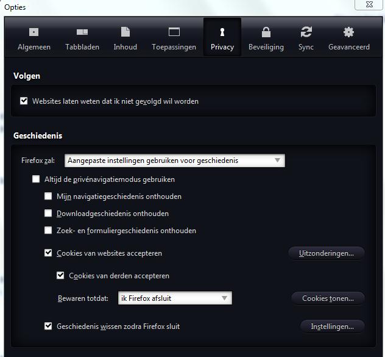The height and width of the screenshot is (357, 385).
Task: Select the Tabbladen icon
Action: (x=82, y=32)
